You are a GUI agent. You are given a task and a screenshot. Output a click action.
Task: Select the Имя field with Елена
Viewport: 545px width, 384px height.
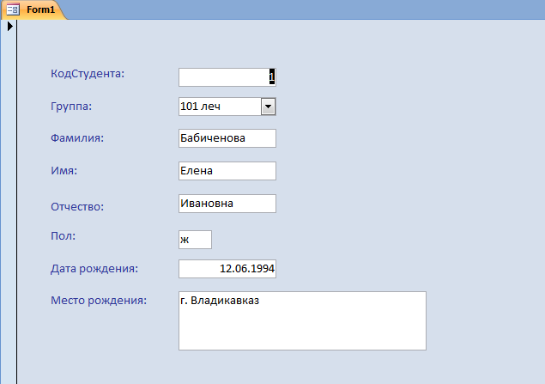coord(227,171)
